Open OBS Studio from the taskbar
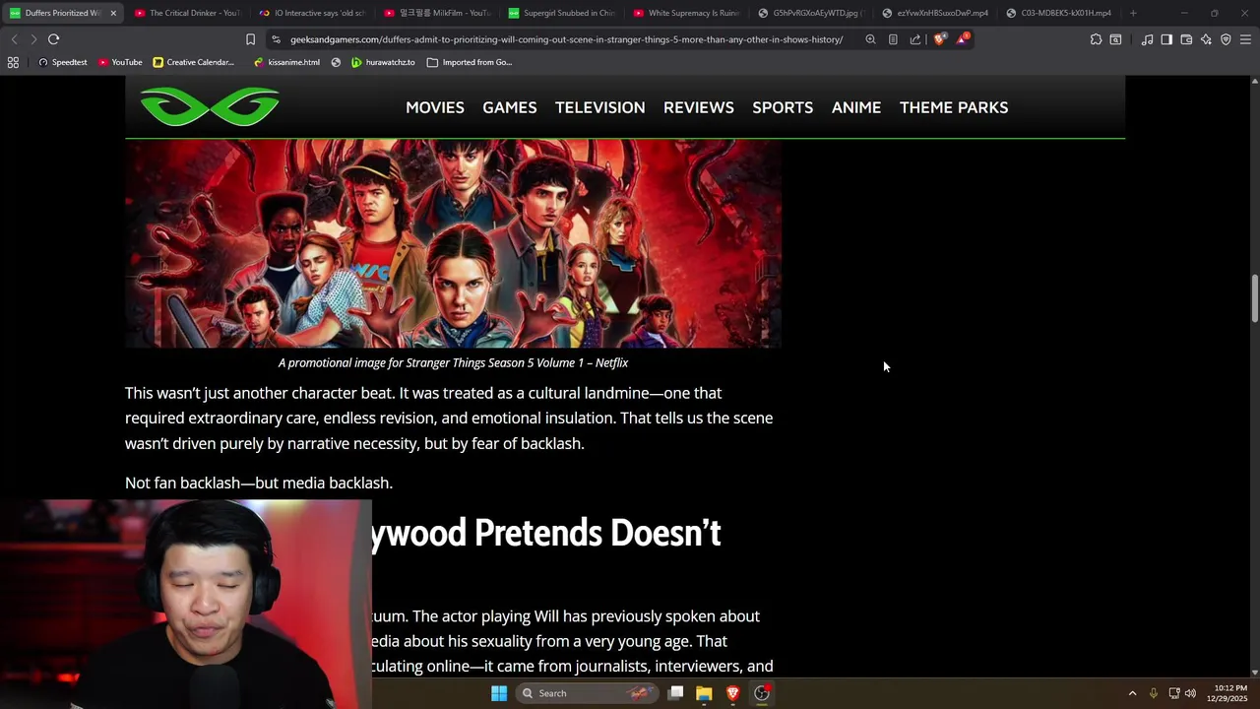 [x=762, y=693]
